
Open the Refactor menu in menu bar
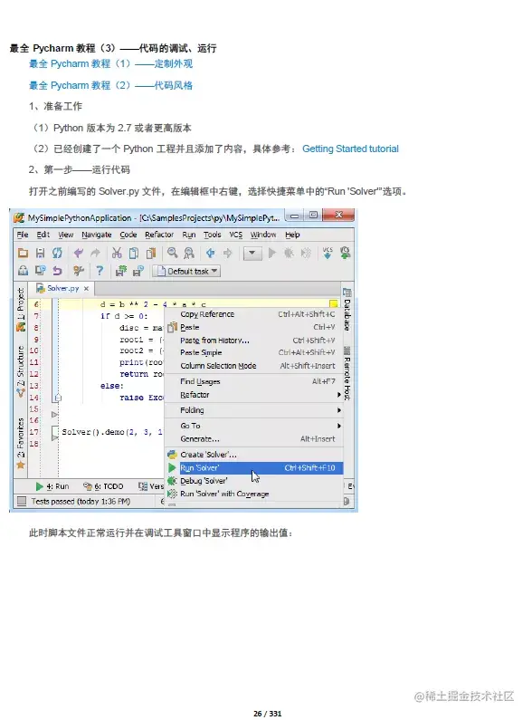[159, 235]
